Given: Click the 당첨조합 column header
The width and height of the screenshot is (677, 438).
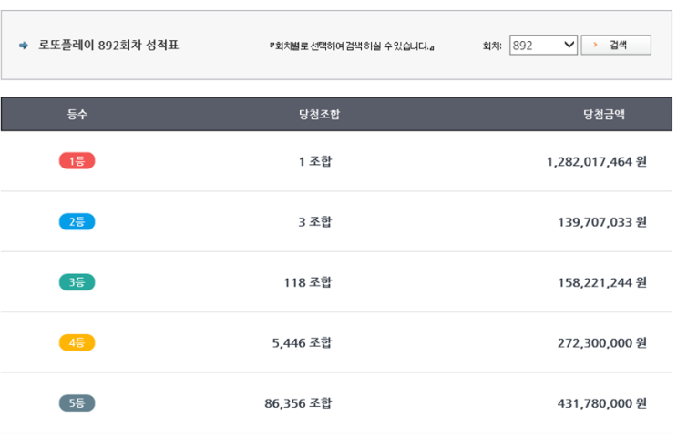Looking at the screenshot, I should point(319,115).
